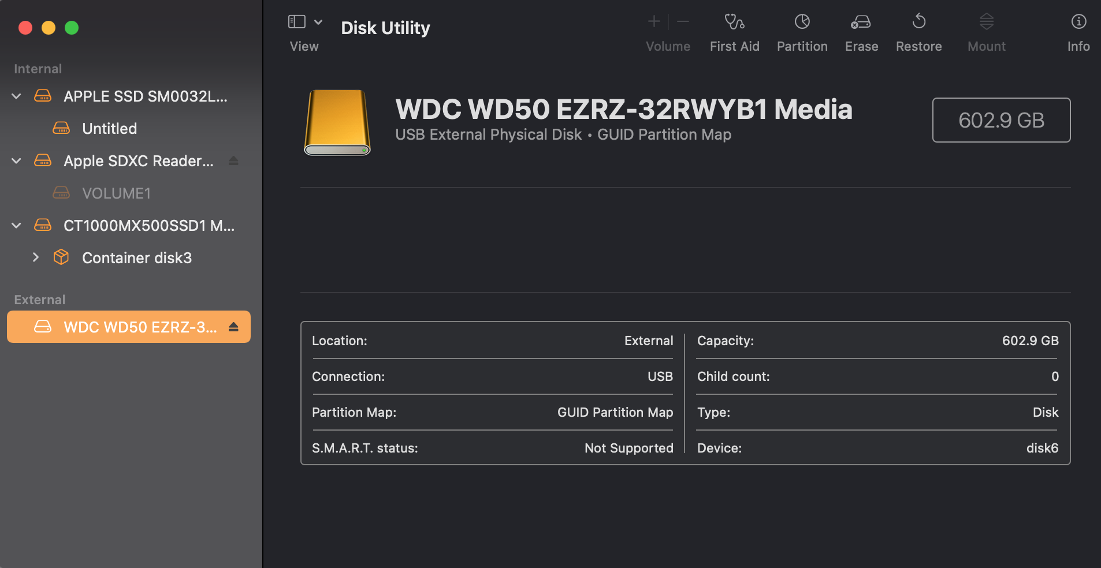Click the Restore toolbar icon
The height and width of the screenshot is (568, 1101).
coord(918,22)
